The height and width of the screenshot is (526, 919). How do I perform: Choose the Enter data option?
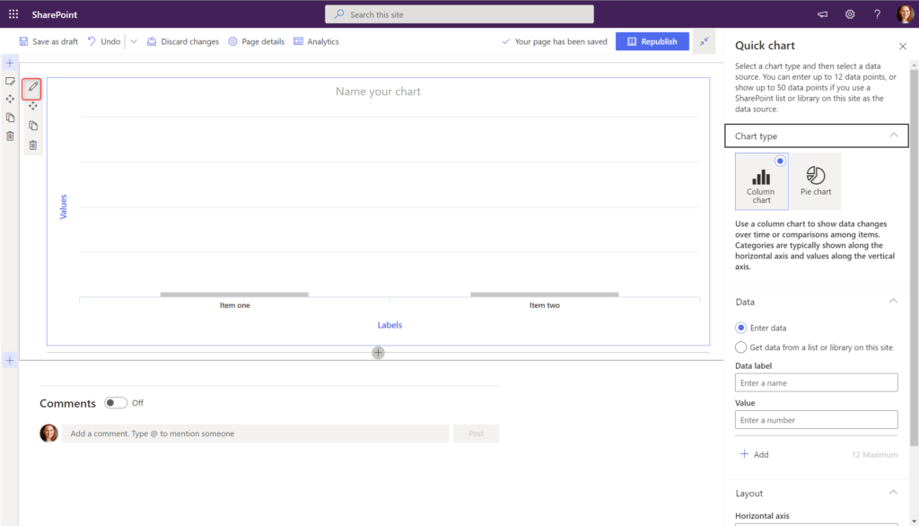pos(740,328)
